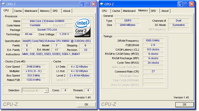Click the Revision value C0
The width and height of the screenshot is (199, 111).
coord(85,50)
